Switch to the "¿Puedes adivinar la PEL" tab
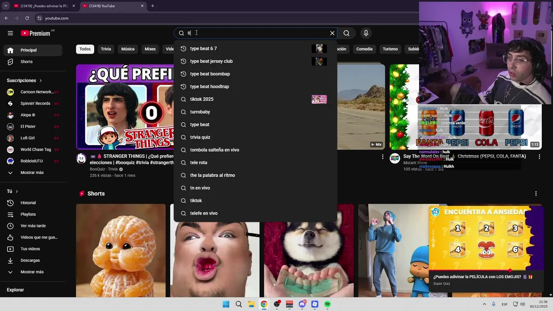Viewport: 553px width, 311px height. [44, 6]
